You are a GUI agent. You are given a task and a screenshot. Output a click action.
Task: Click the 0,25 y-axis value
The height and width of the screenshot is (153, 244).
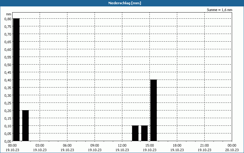point(8,103)
